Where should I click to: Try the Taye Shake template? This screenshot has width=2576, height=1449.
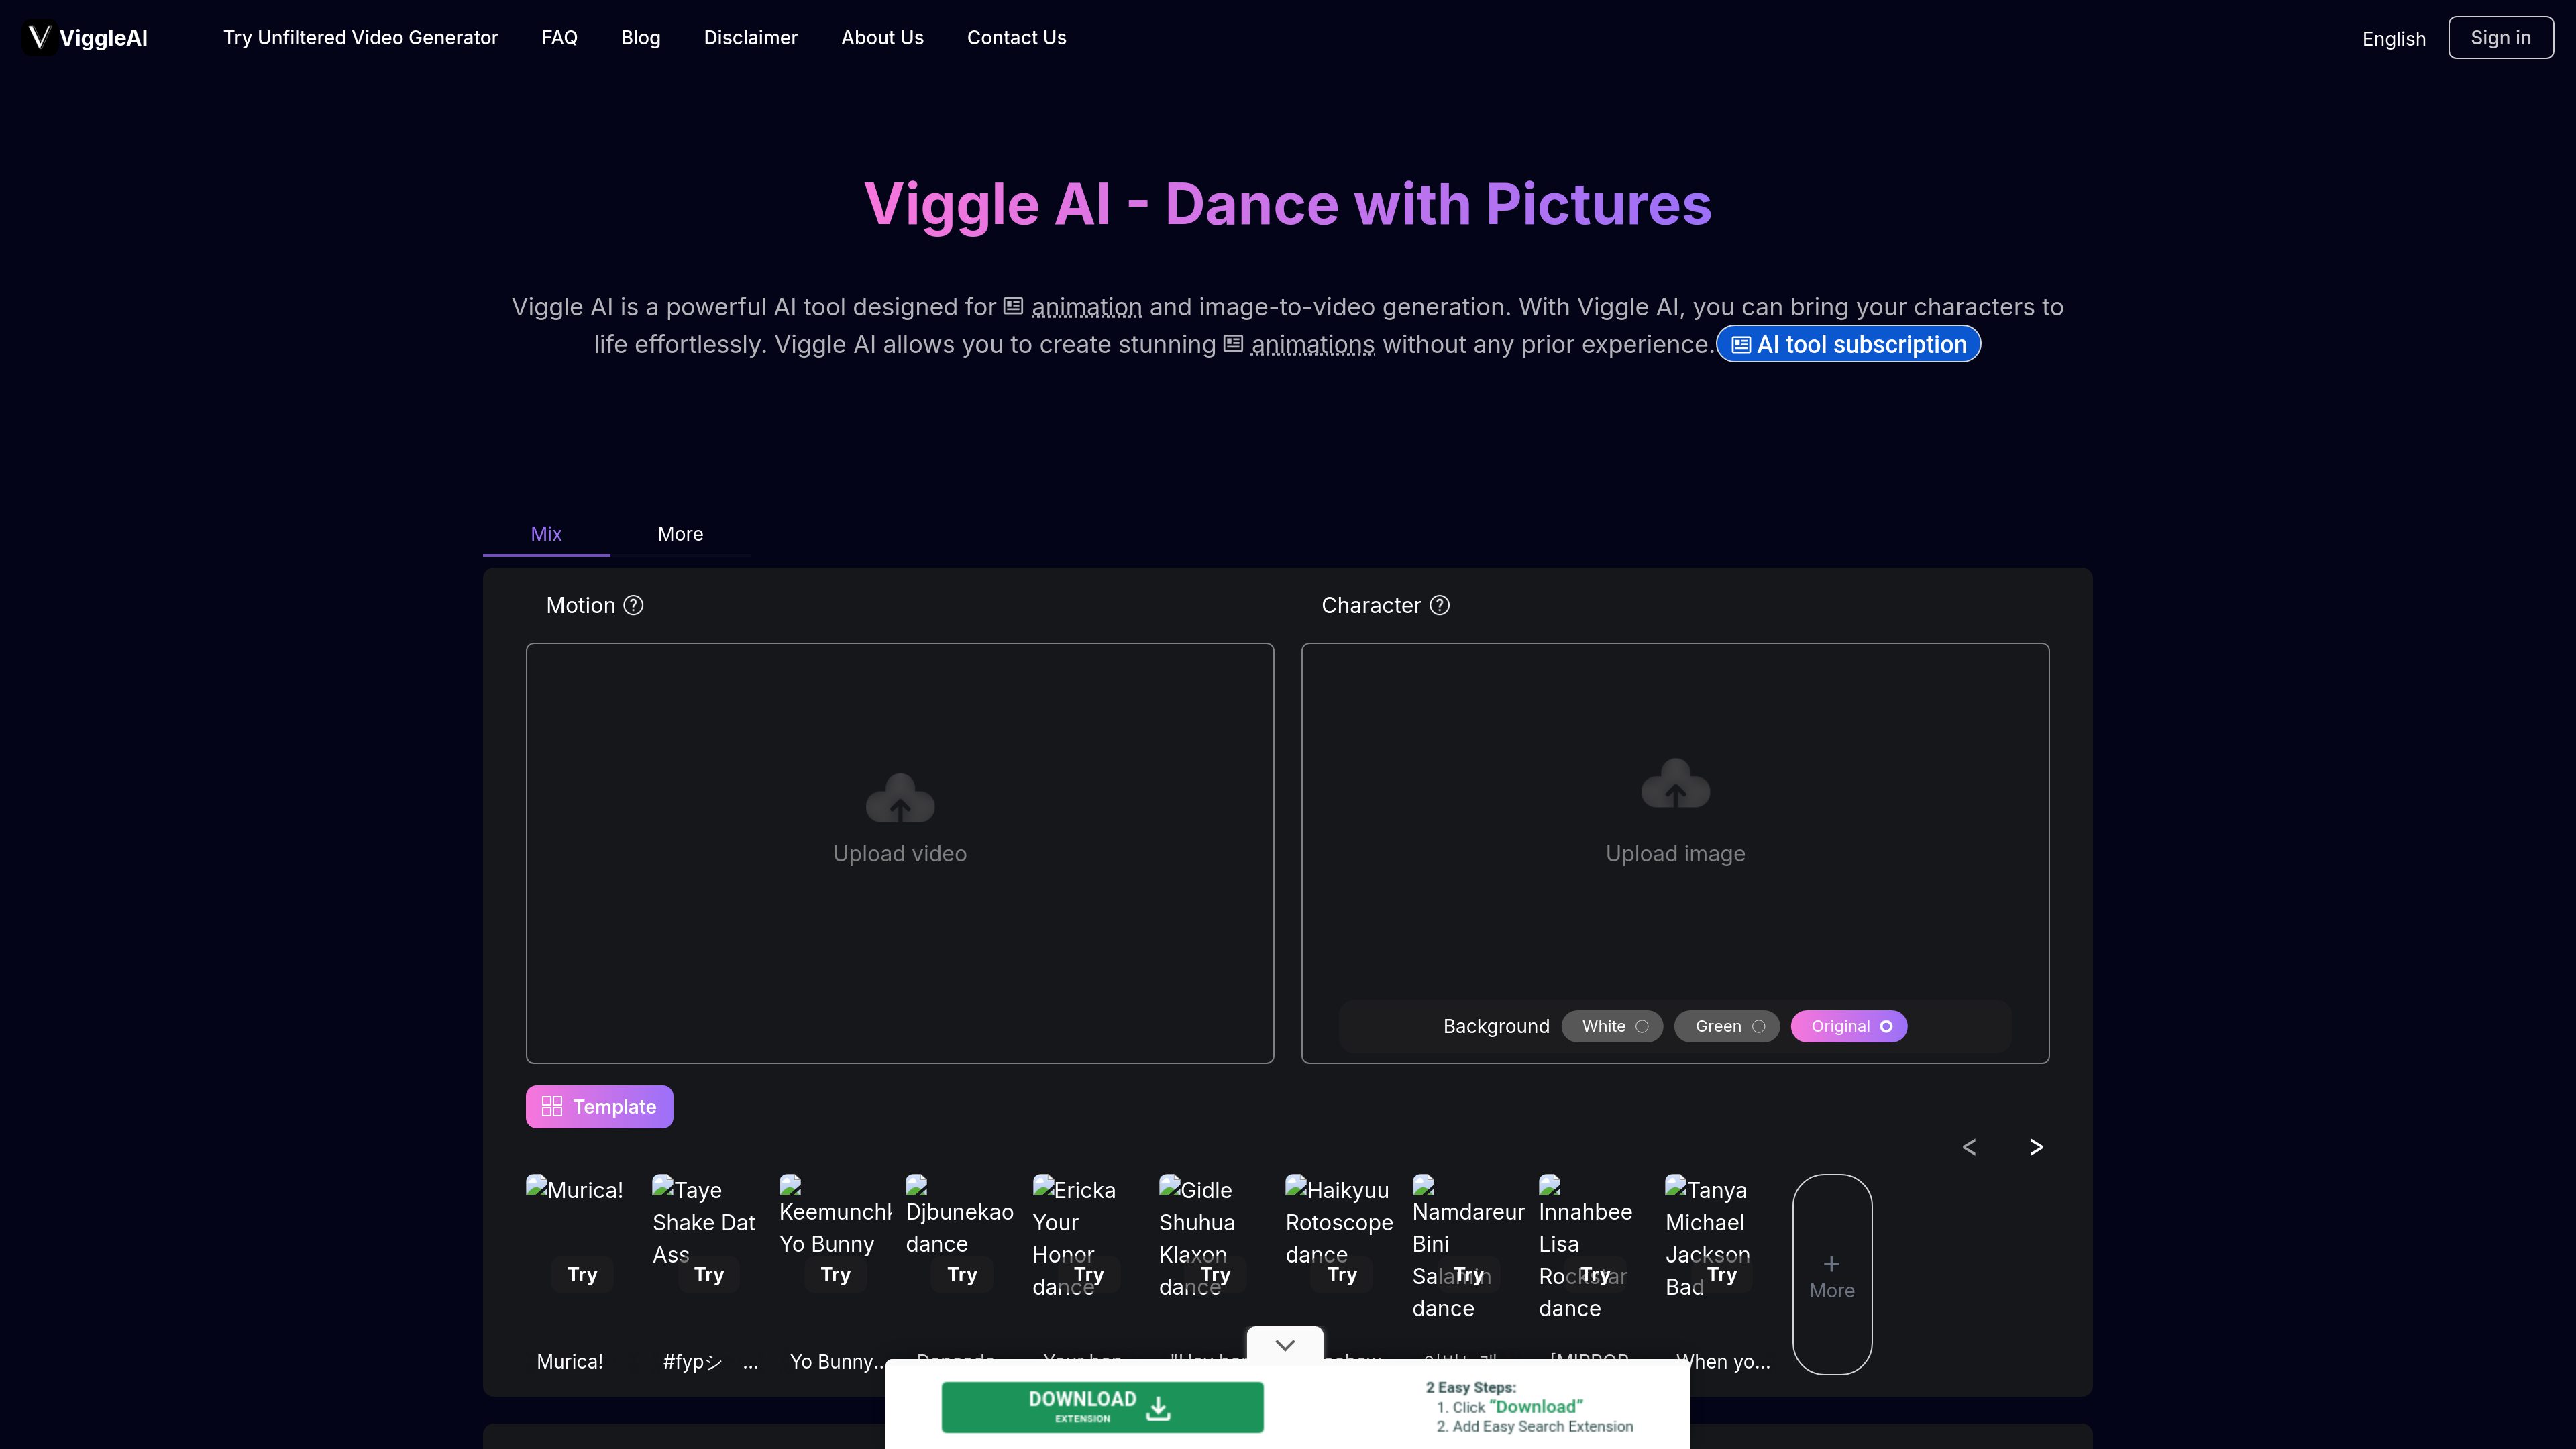[x=708, y=1274]
